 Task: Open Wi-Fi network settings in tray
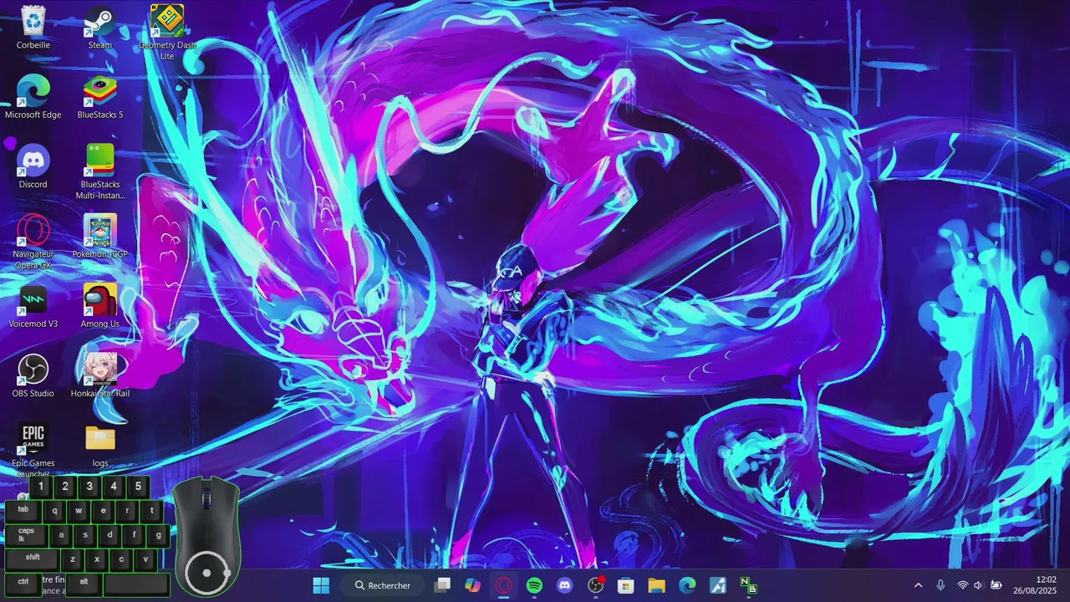(963, 585)
